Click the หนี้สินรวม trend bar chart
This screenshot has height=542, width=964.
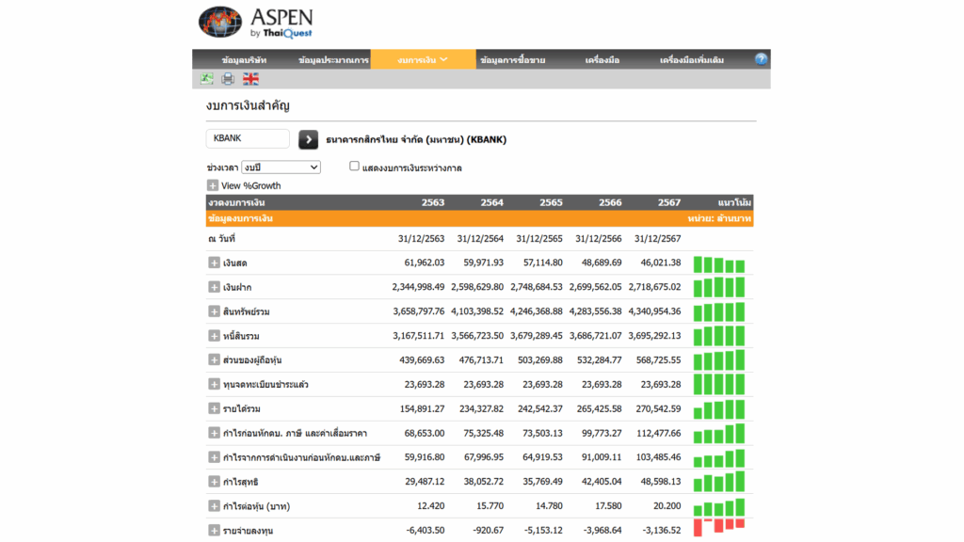(719, 336)
